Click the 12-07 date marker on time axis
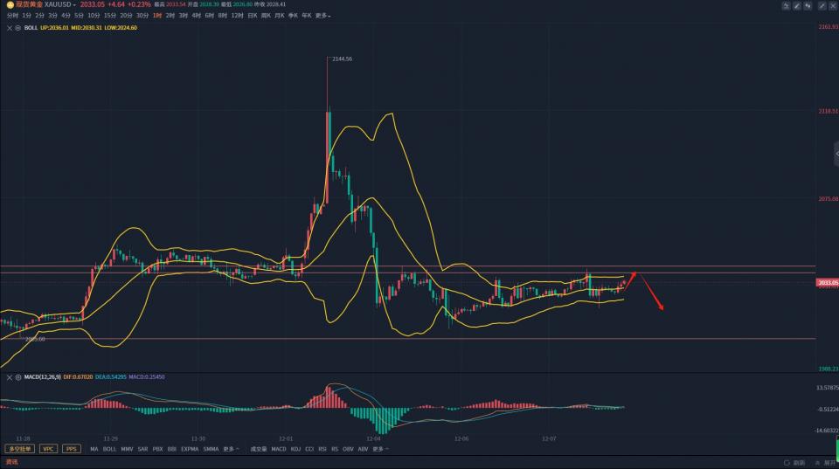Screen dimensions: 839x469 click(x=549, y=438)
